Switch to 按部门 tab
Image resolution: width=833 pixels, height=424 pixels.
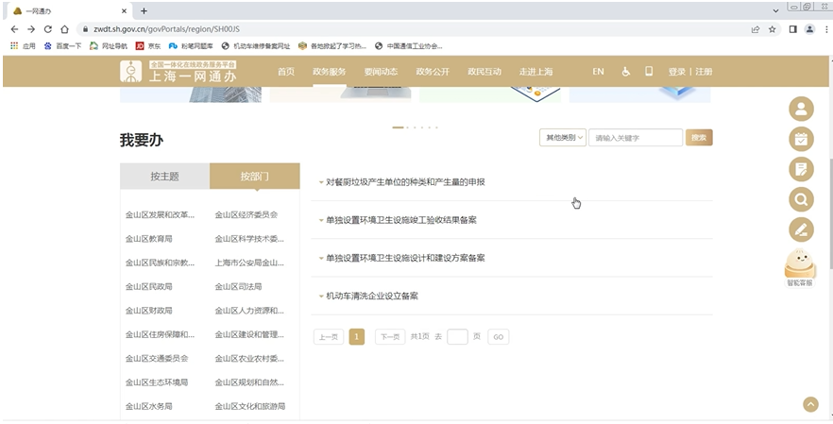point(254,176)
